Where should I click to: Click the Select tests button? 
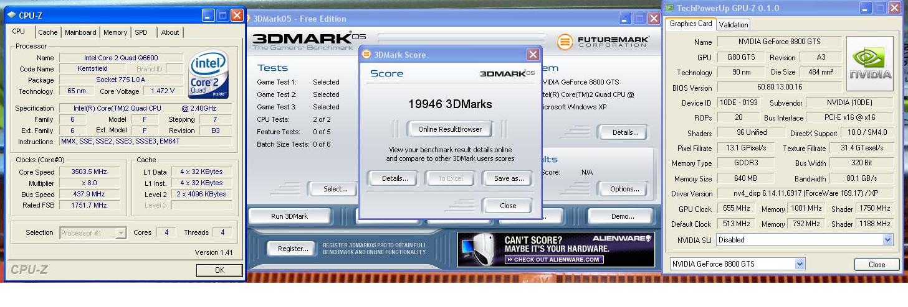point(335,189)
